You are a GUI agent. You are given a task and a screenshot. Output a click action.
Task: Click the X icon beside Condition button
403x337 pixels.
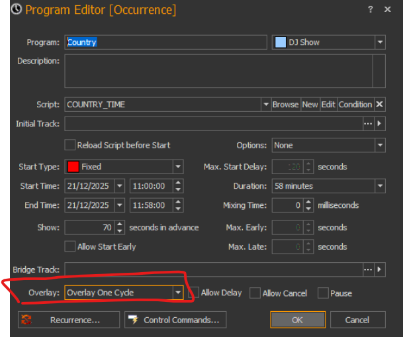[379, 105]
